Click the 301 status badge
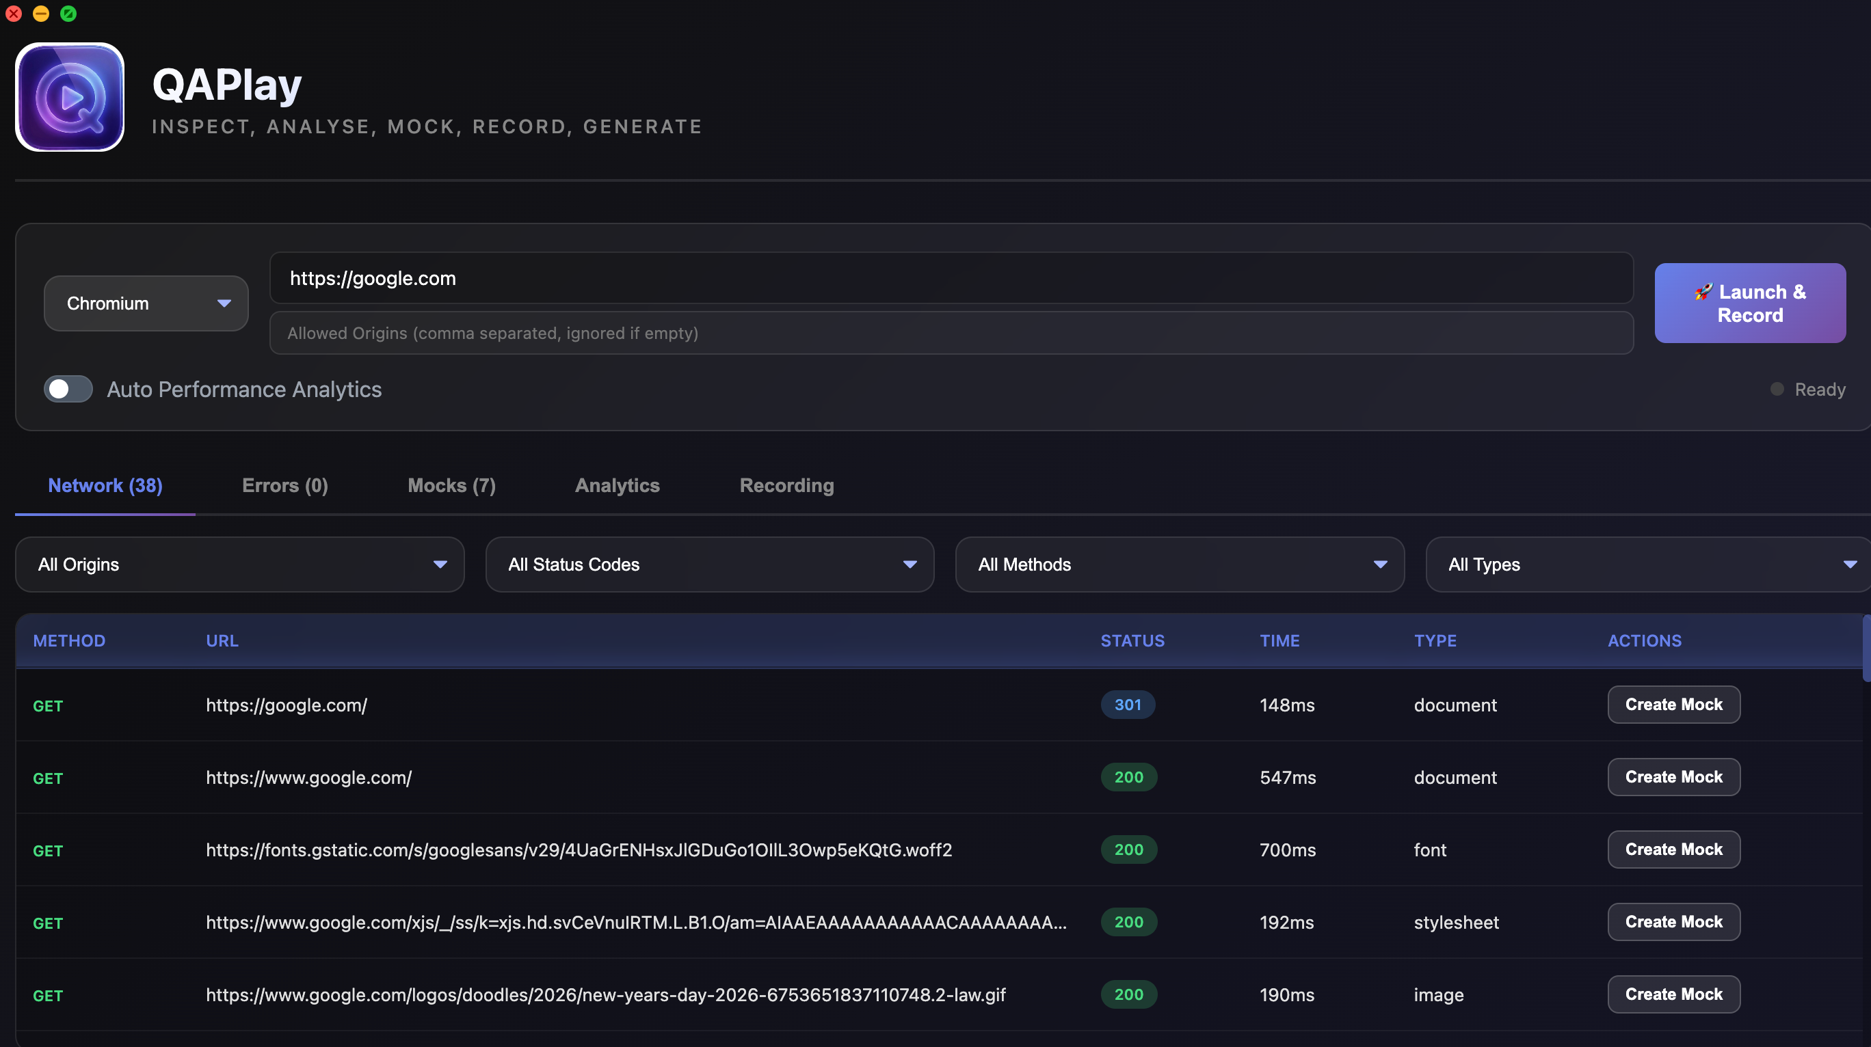Image resolution: width=1871 pixels, height=1047 pixels. 1127,705
